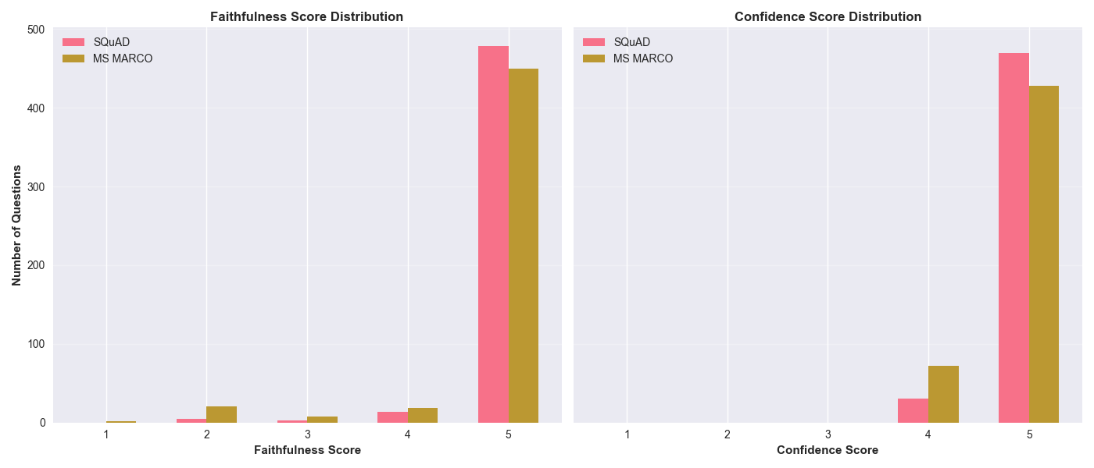This screenshot has width=1094, height=468.
Task: Pick the MS MARCO bar at faithfulness score 3
Action: click(322, 420)
